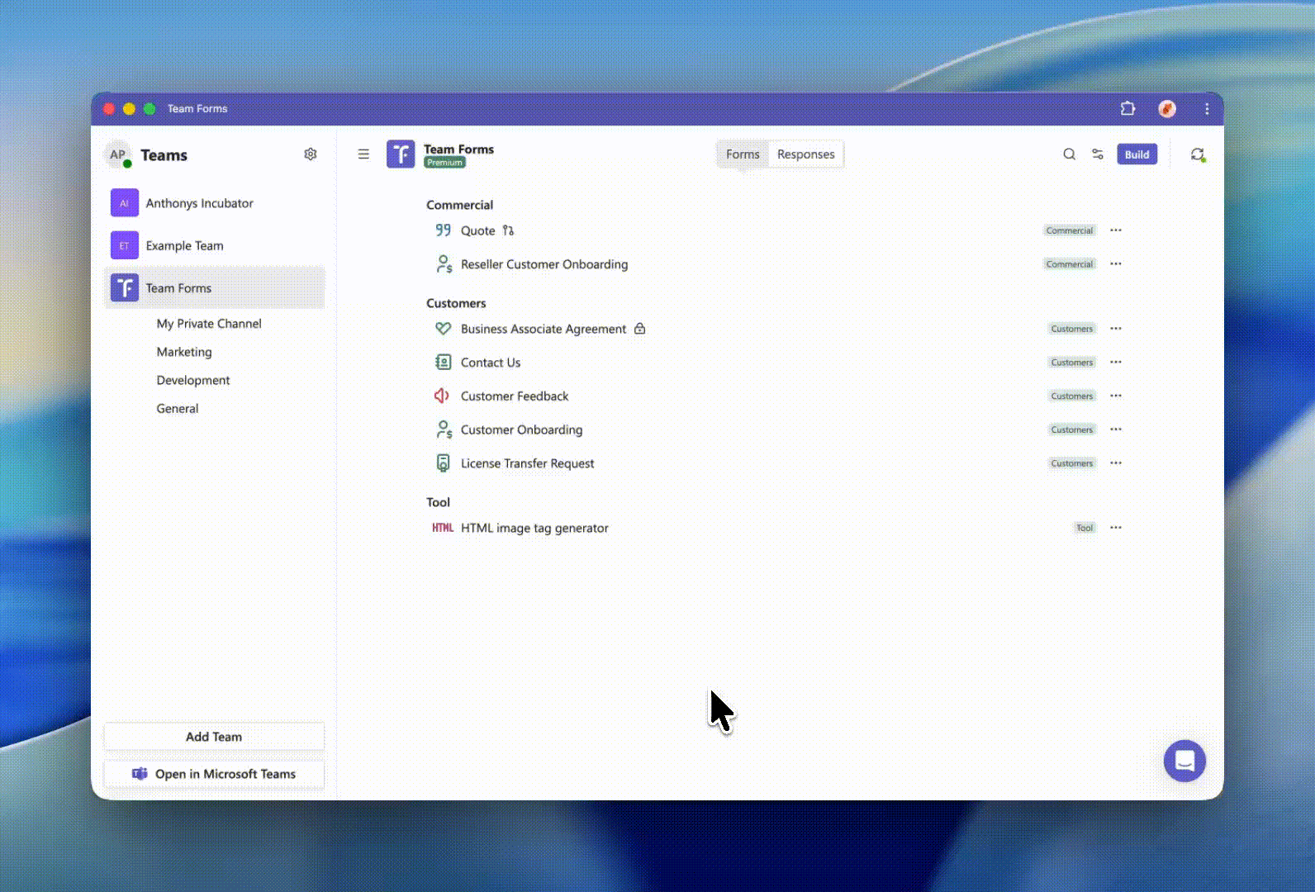
Task: Click the Build button
Action: tap(1137, 154)
